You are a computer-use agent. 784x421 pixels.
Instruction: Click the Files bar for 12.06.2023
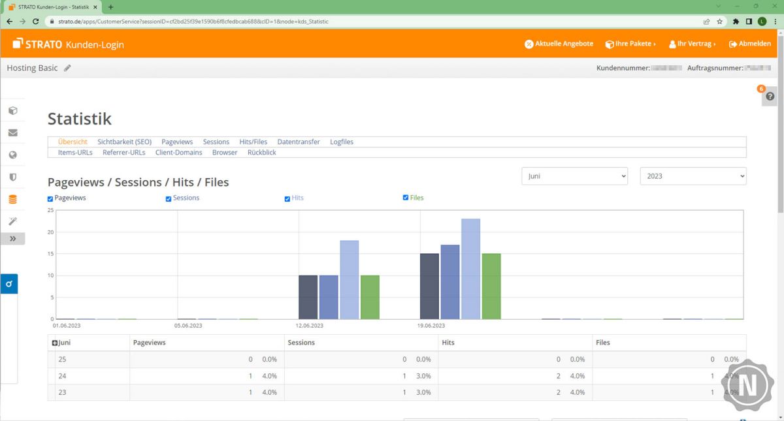click(370, 297)
